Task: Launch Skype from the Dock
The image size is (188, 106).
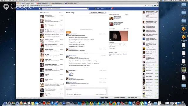Action: pos(130,103)
